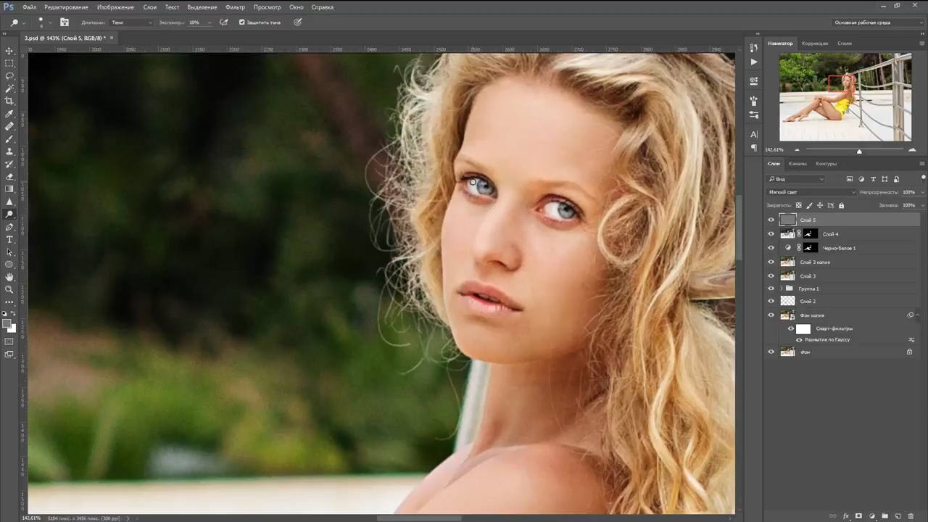The image size is (928, 522).
Task: Click the navigator preview thumbnail
Action: (x=845, y=97)
